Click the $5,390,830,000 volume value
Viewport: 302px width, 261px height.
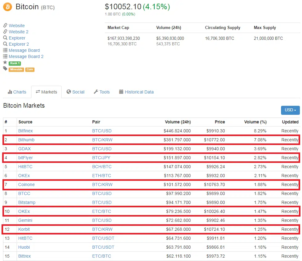point(170,38)
